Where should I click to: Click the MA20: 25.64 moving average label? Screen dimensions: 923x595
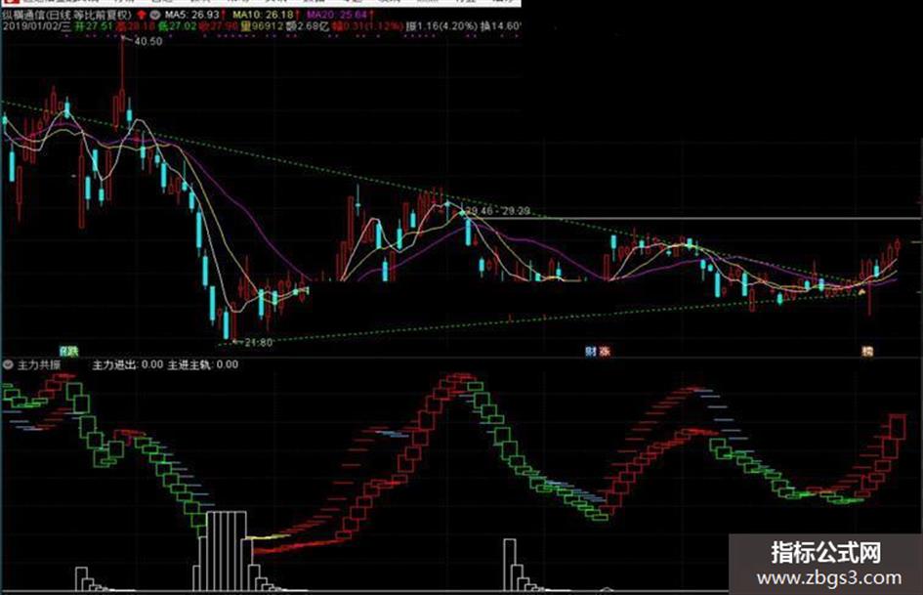pyautogui.click(x=337, y=14)
